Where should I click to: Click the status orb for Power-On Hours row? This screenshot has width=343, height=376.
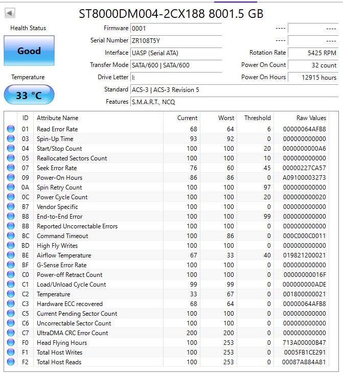click(11, 177)
